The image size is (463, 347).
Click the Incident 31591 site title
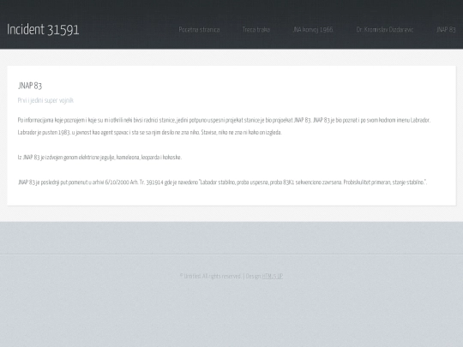(x=43, y=29)
